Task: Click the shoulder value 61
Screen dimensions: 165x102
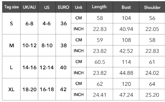Action: (x=152, y=62)
